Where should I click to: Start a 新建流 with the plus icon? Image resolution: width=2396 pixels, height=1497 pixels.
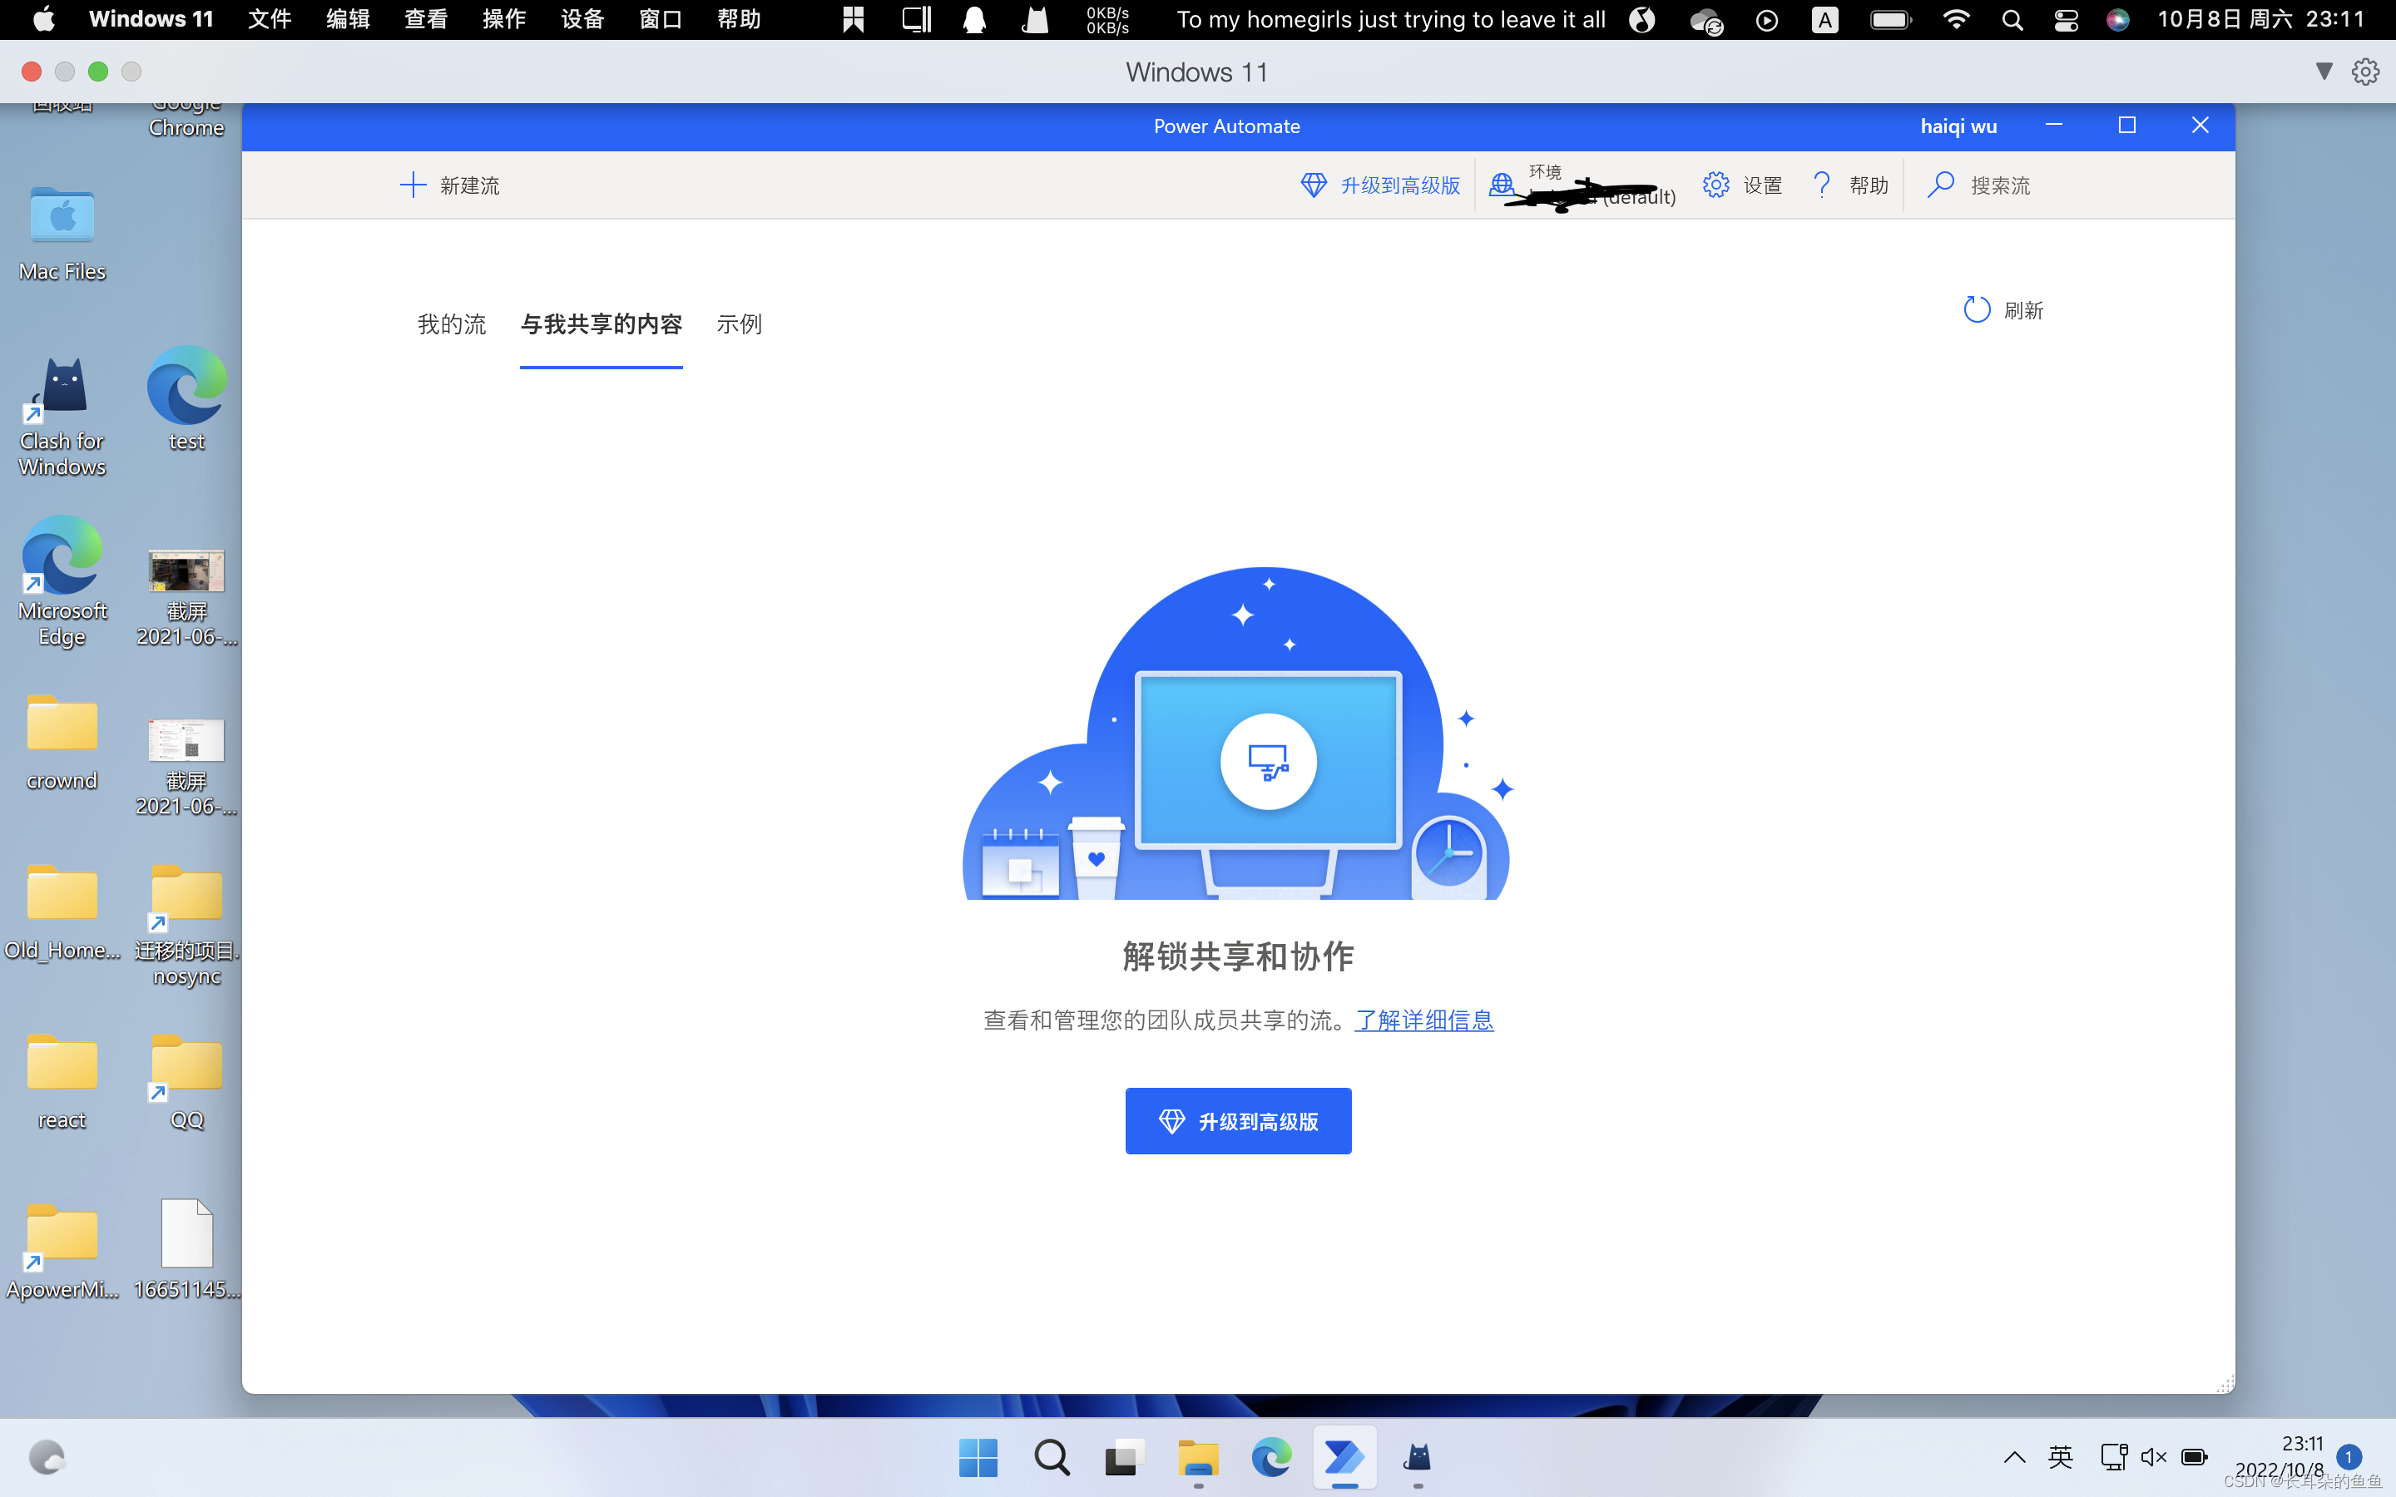coord(413,184)
